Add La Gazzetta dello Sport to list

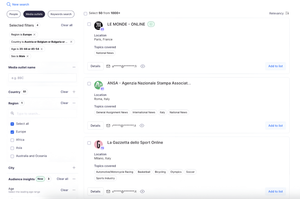[275, 191]
